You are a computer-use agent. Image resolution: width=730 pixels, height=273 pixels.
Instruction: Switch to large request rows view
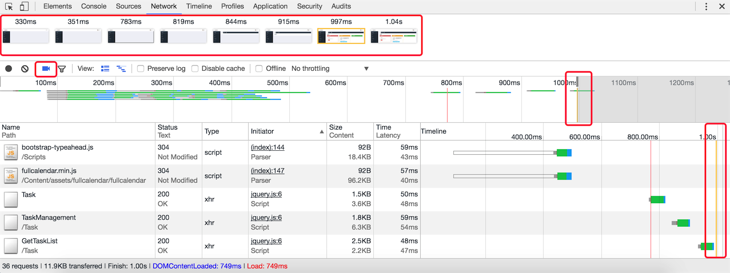105,69
